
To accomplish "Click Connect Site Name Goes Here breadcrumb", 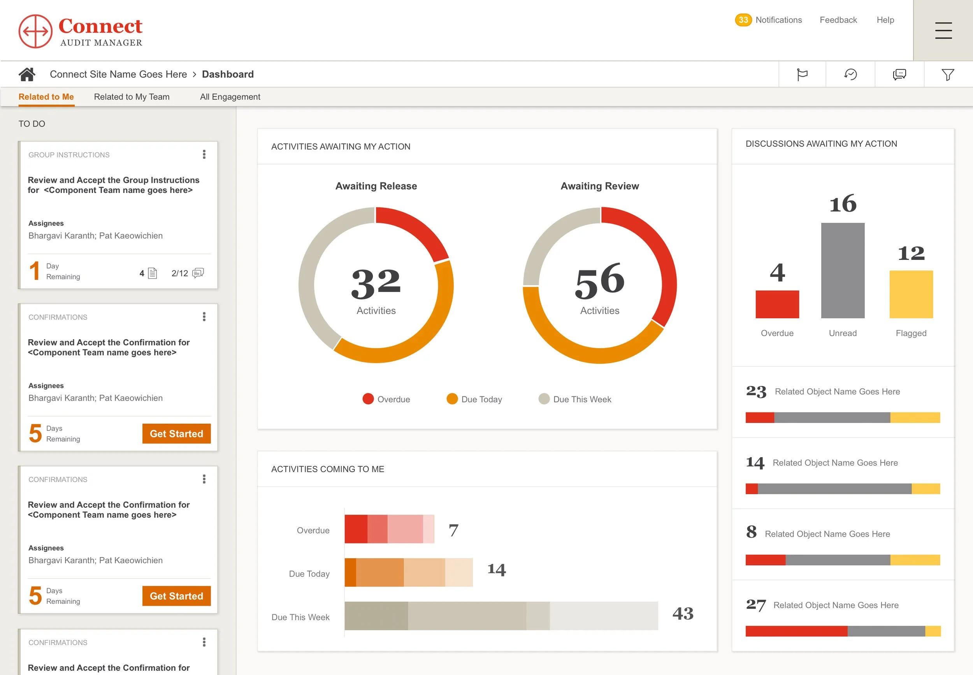I will tap(118, 74).
